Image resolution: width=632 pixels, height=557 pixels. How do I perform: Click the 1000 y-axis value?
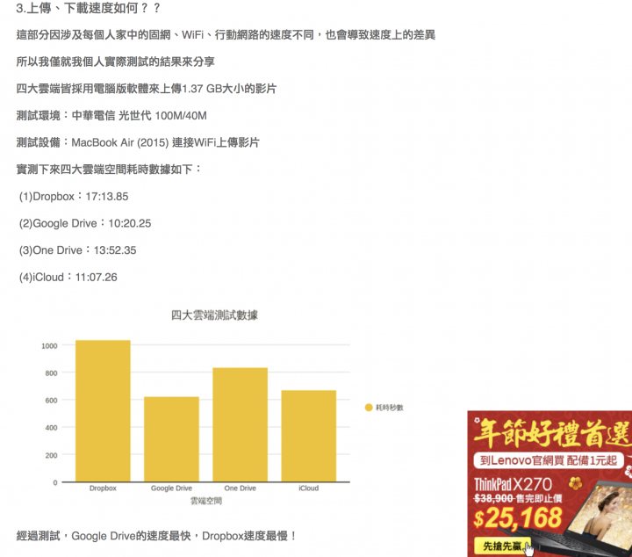[x=49, y=346]
